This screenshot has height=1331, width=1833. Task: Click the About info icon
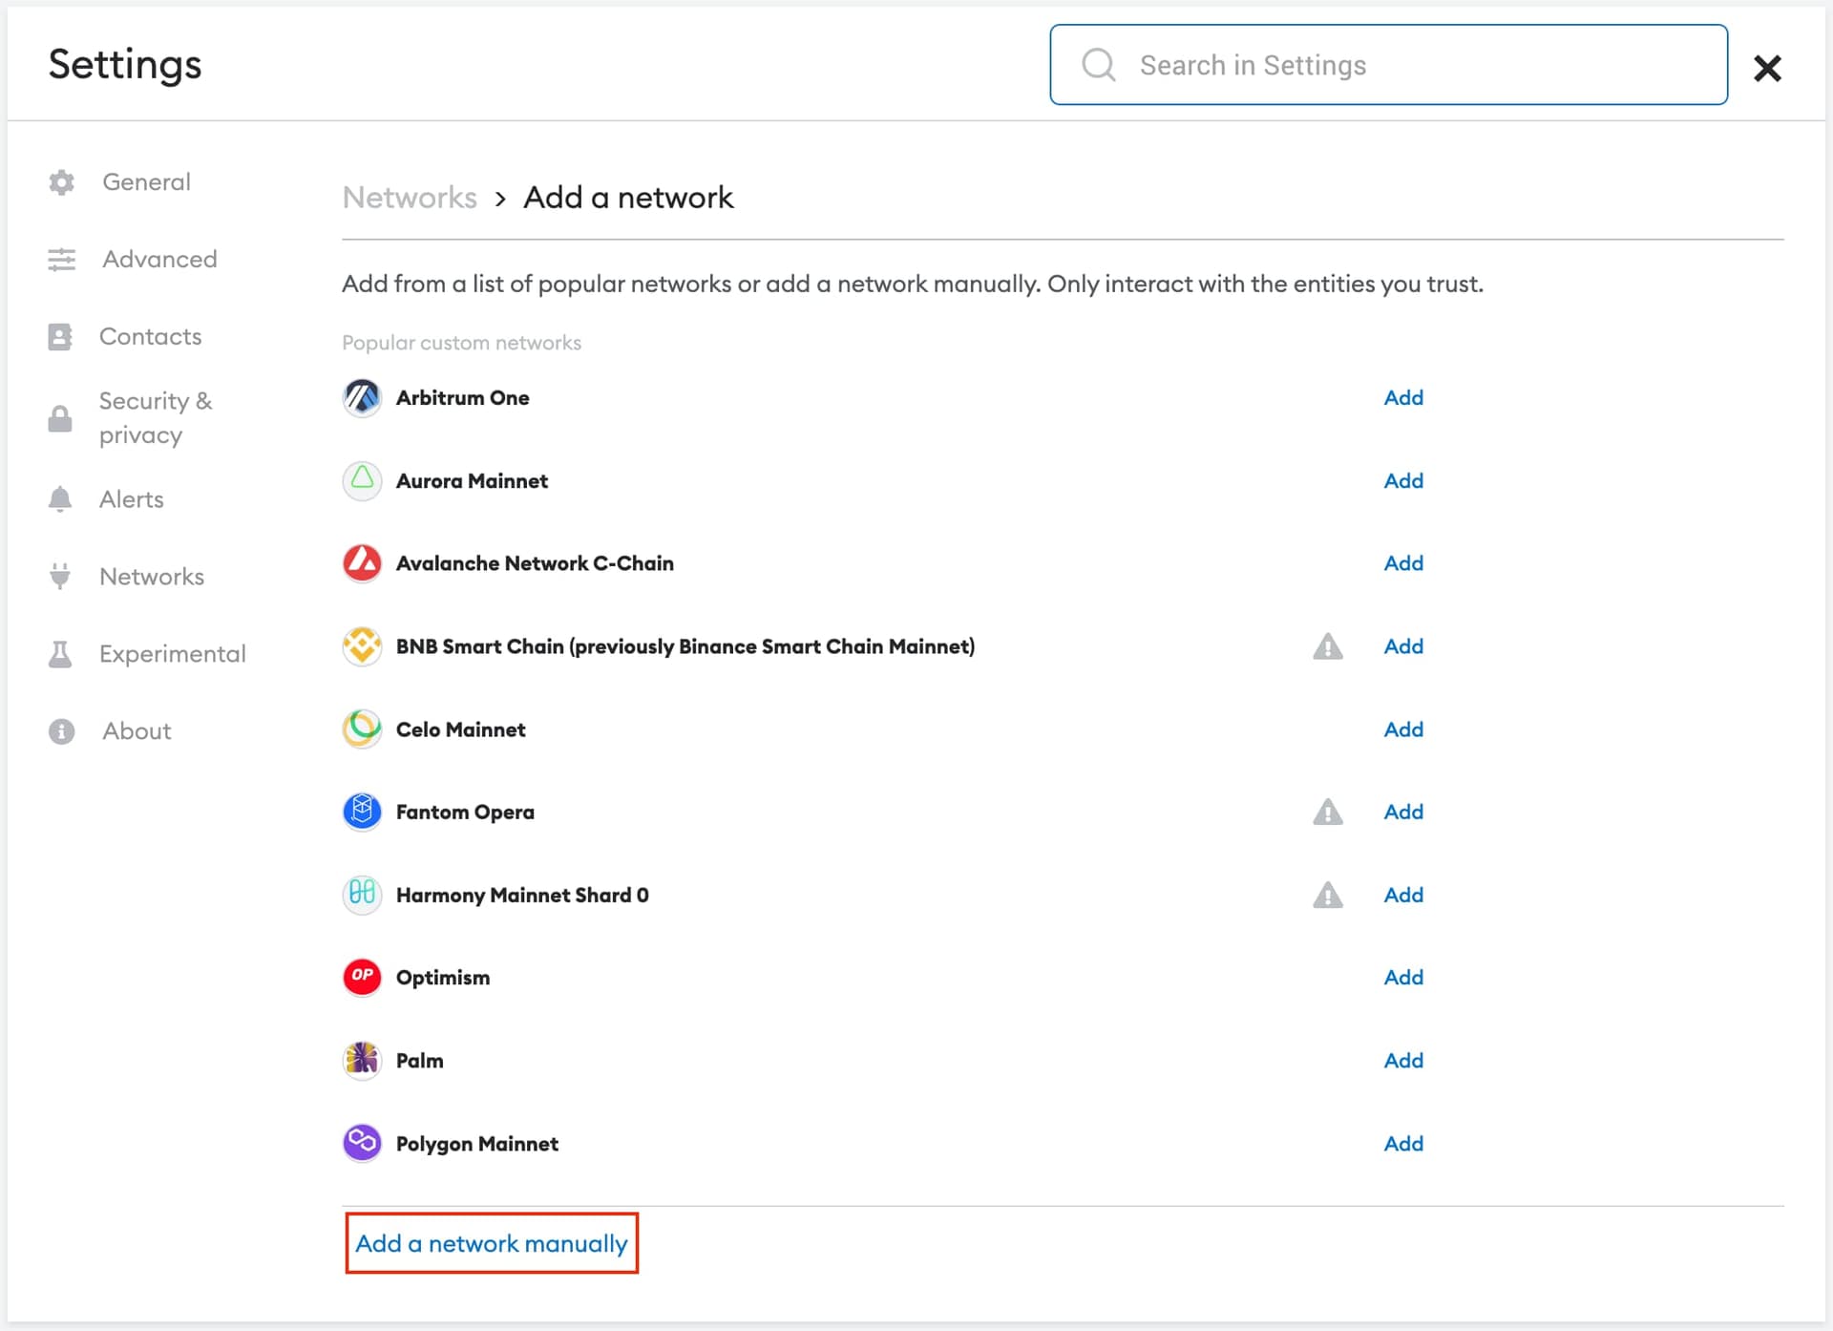tap(61, 730)
